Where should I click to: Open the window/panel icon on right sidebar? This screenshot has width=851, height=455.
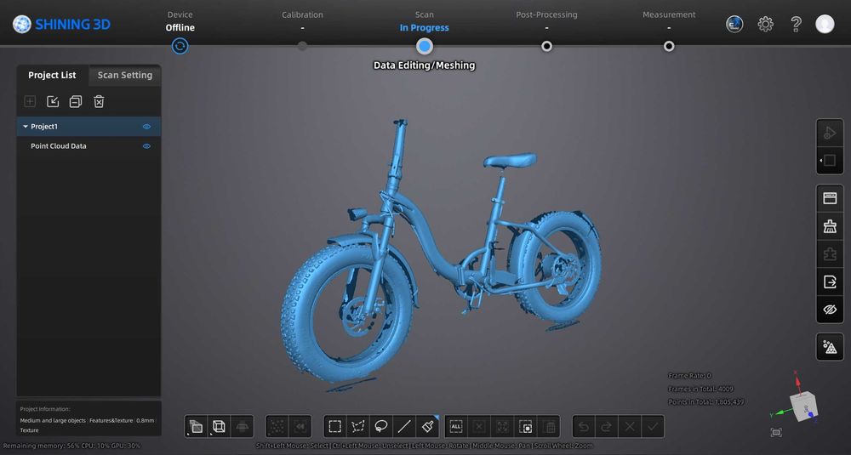click(830, 198)
